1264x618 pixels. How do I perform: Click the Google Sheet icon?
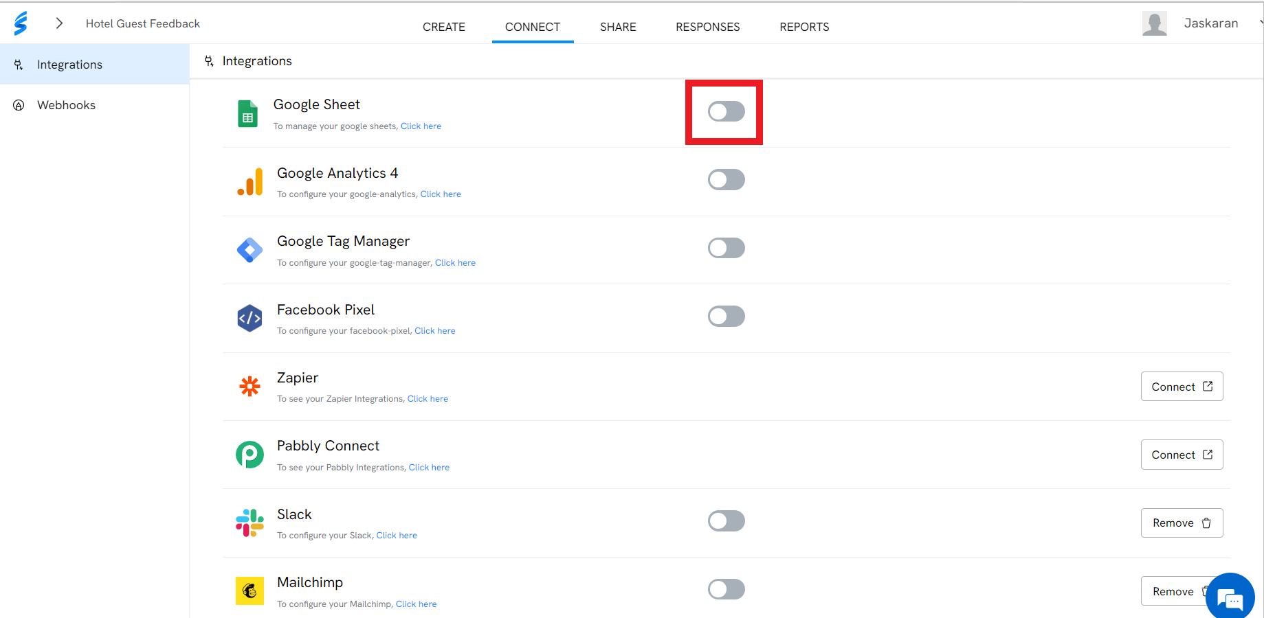click(247, 113)
